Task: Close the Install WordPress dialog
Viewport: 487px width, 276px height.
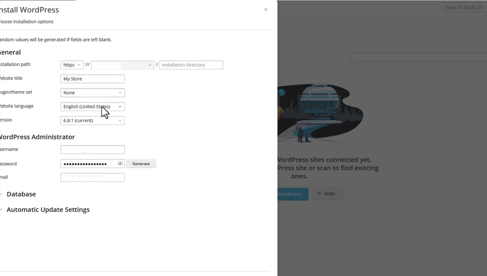Action: [266, 9]
